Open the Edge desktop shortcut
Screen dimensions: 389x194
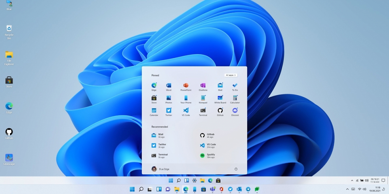pos(9,108)
